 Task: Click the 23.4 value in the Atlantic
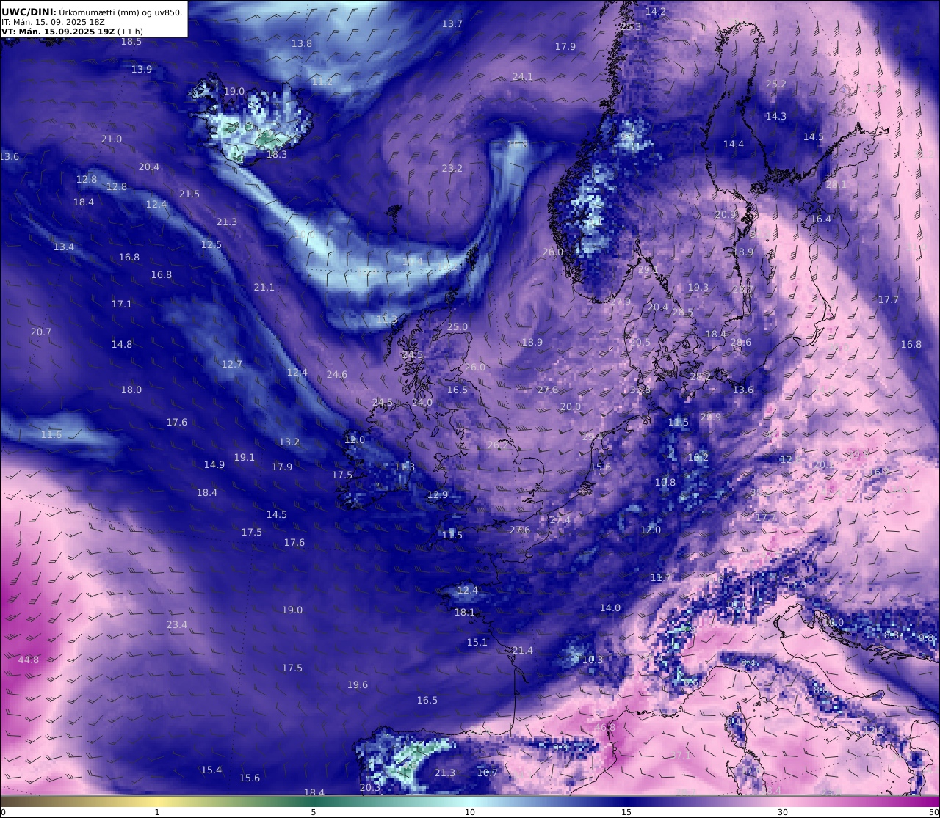[176, 624]
